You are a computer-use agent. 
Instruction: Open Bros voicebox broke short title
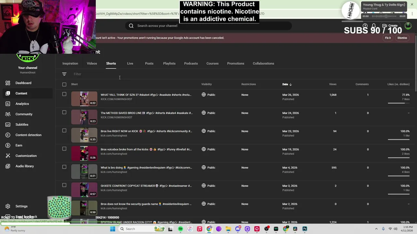(x=146, y=149)
